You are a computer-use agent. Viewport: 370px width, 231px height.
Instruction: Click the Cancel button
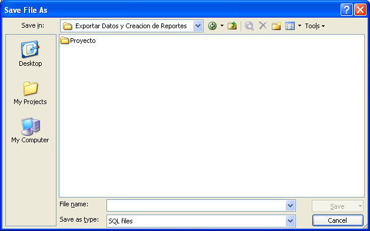[x=338, y=220]
